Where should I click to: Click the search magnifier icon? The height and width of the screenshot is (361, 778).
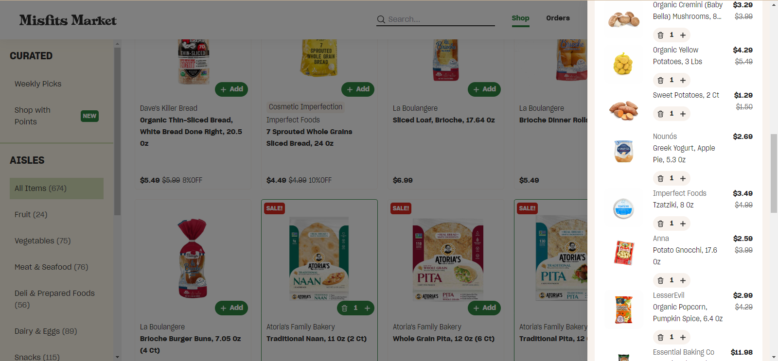coord(381,19)
